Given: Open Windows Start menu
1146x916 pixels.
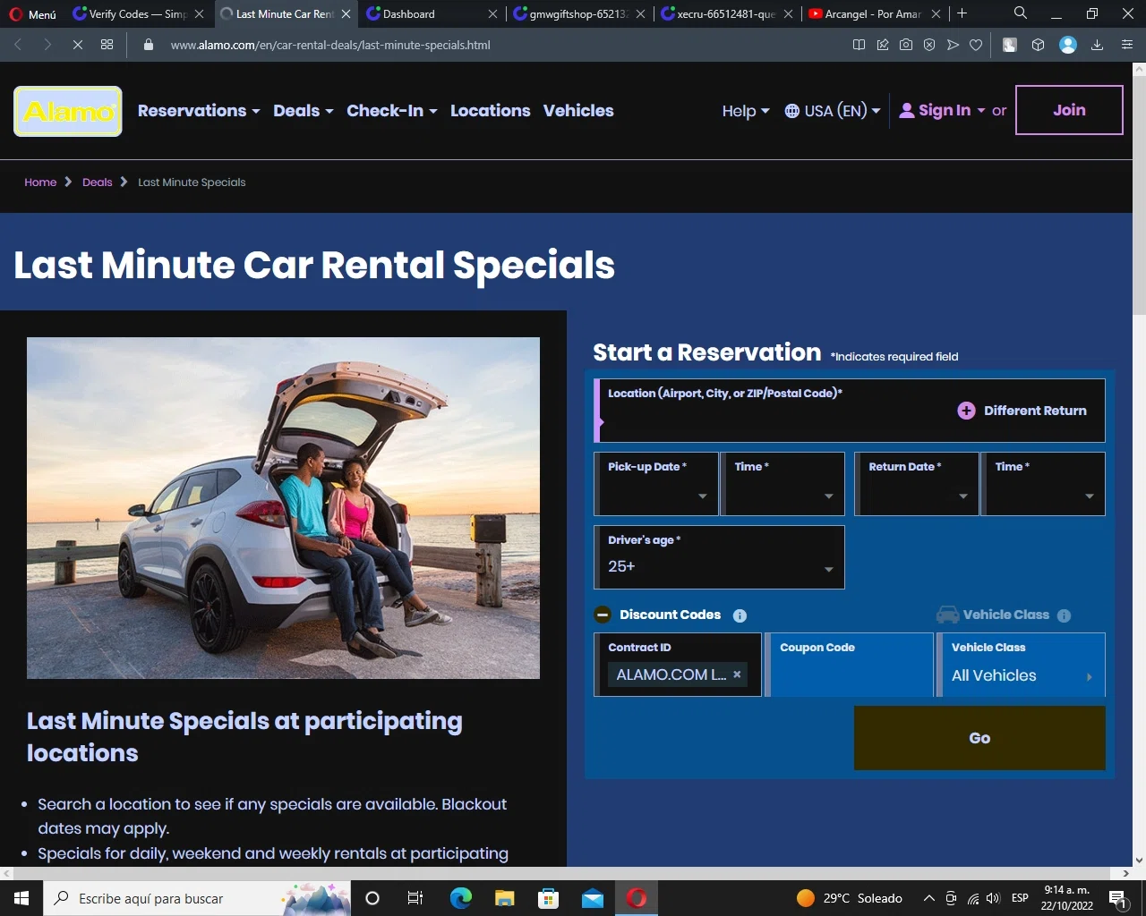Looking at the screenshot, I should (x=21, y=898).
